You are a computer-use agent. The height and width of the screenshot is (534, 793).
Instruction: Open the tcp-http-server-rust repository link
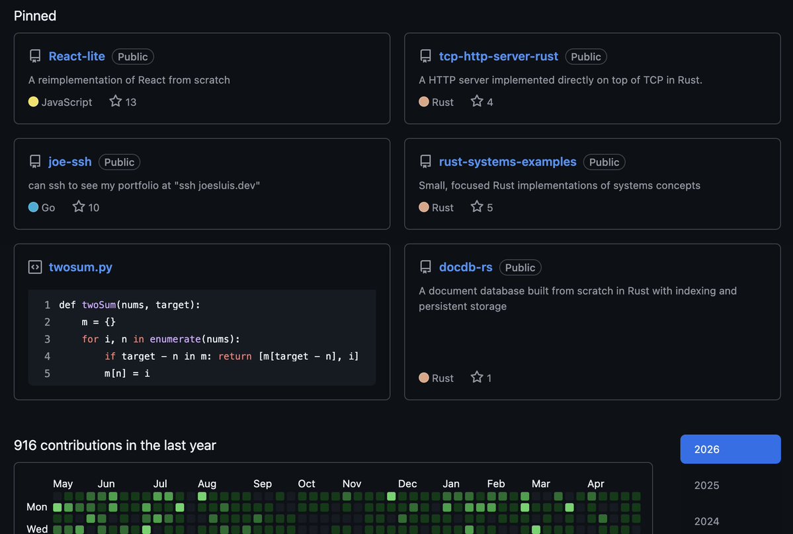coord(499,56)
